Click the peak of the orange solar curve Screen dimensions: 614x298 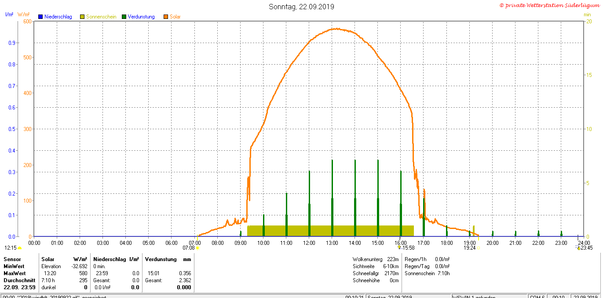click(x=336, y=29)
